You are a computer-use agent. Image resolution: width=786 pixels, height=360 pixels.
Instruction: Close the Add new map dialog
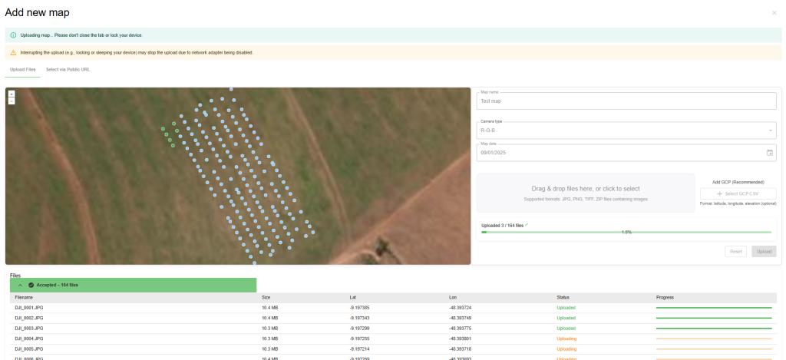pyautogui.click(x=774, y=13)
